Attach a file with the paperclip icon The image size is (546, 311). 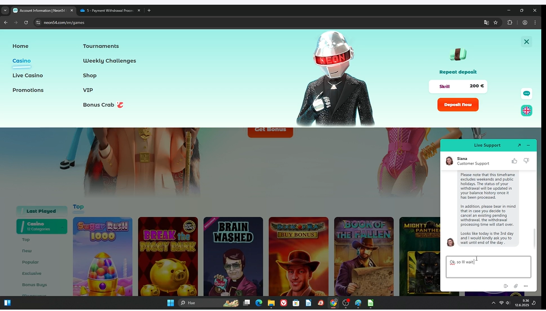pos(516,286)
